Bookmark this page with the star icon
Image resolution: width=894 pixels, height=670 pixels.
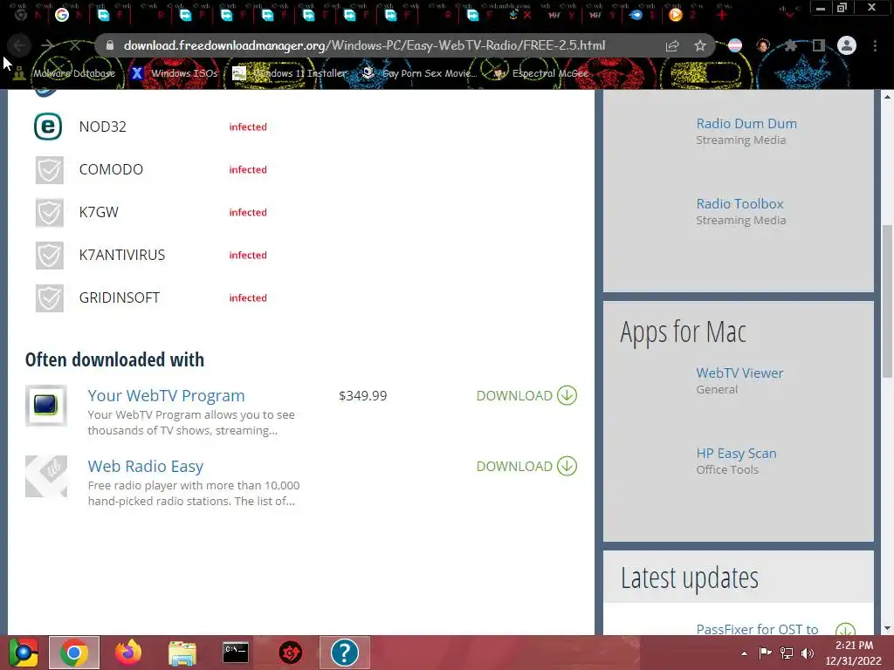700,45
